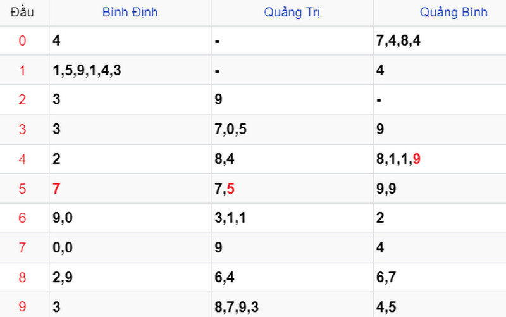Open the Quảng Trị header link
Image resolution: width=506 pixels, height=317 pixels.
[x=292, y=12]
